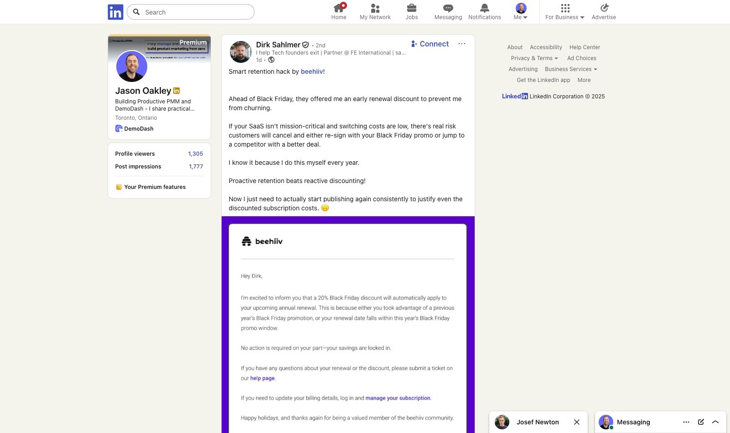This screenshot has height=433, width=730.
Task: Click Dirk's headline text
Action: tap(331, 53)
